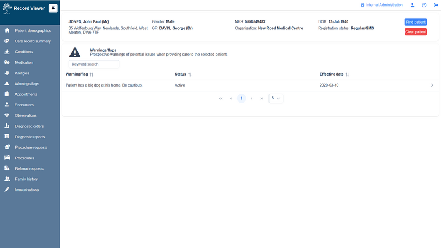This screenshot has height=248, width=441.
Task: Click the Care record summary icon
Action: (x=7, y=41)
